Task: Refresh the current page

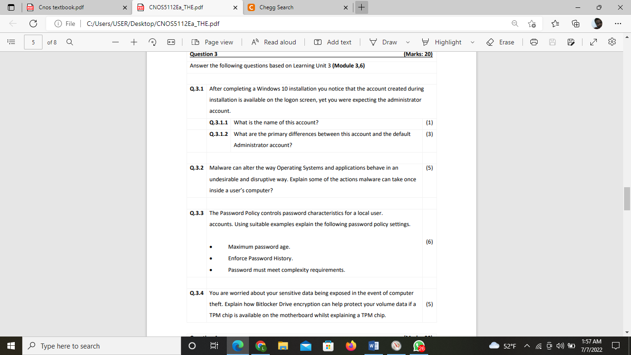Action: point(33,24)
